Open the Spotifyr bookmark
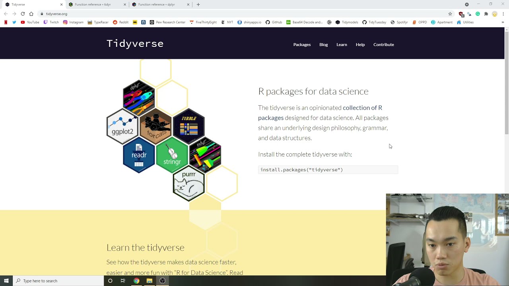This screenshot has height=286, width=509. click(399, 22)
